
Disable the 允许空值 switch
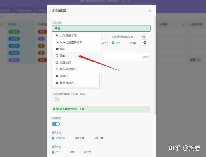(x=56, y=124)
